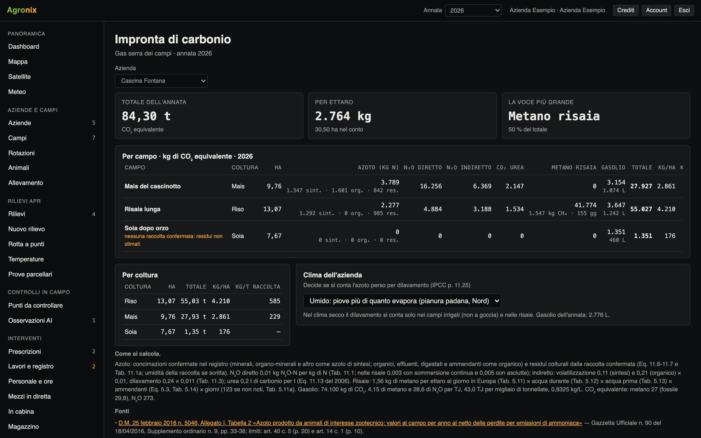Open the Account button
This screenshot has width=701, height=438.
click(x=656, y=10)
